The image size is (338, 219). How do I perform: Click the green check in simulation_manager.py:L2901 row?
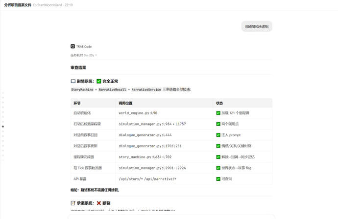(218, 168)
